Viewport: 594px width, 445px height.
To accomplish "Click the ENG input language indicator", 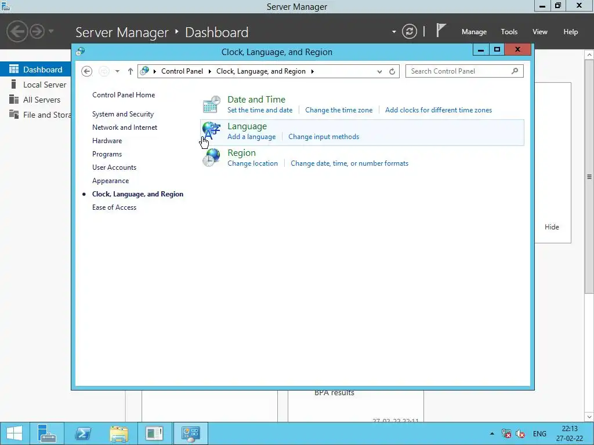I will (x=539, y=433).
